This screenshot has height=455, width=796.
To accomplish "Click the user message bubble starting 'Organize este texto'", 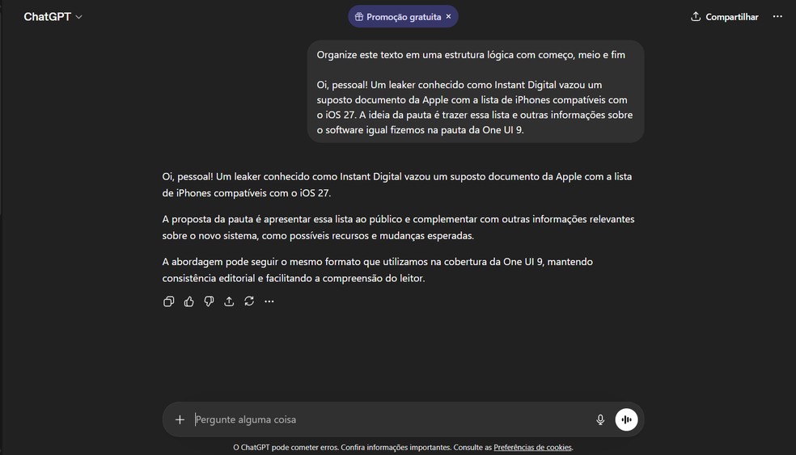I will coord(476,92).
